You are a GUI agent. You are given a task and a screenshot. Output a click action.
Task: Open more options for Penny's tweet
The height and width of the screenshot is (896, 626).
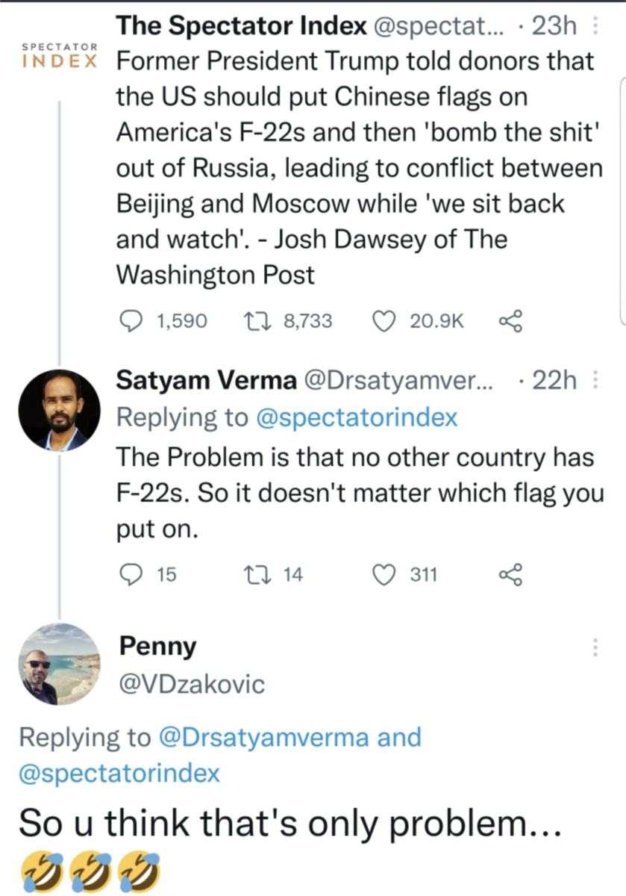point(595,647)
